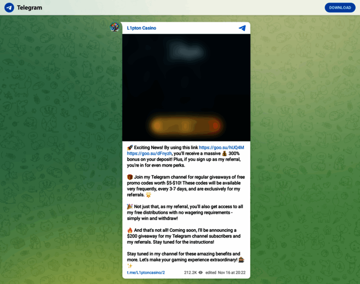Click the money bag emoji before '300%'
The height and width of the screenshot is (284, 360).
(225, 153)
